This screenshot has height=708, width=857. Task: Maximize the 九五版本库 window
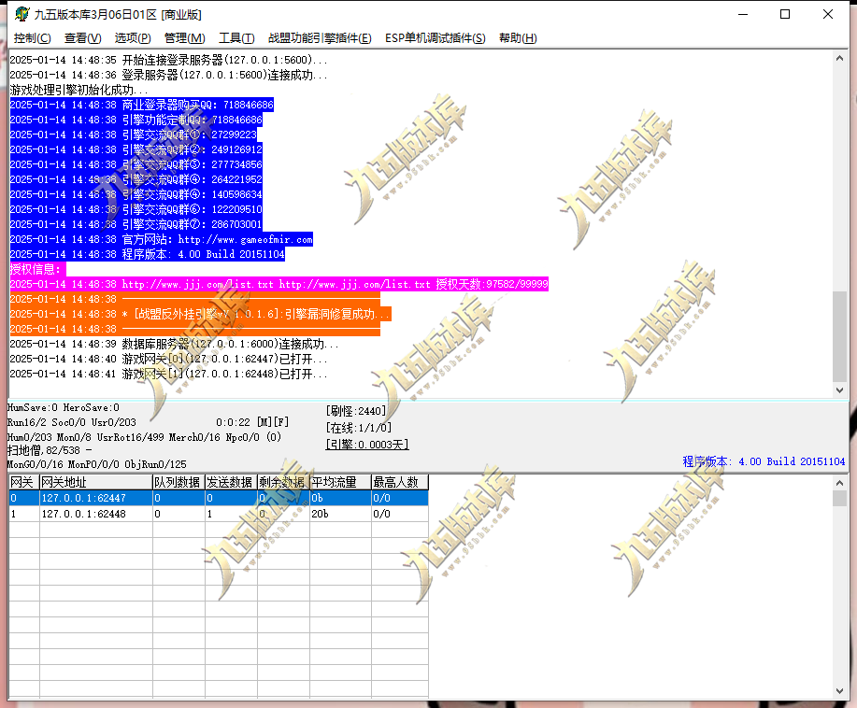pos(785,14)
